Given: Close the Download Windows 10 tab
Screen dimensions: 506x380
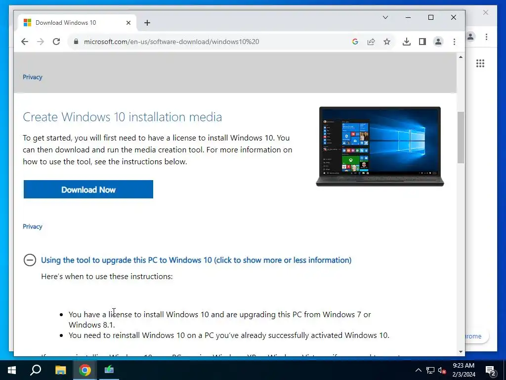Looking at the screenshot, I should pos(128,23).
